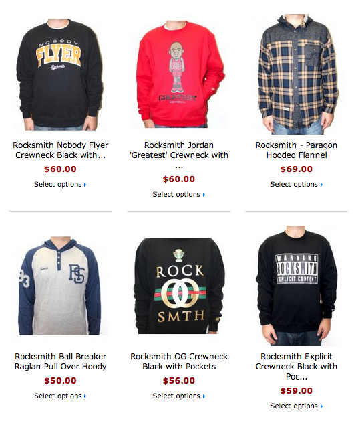Viewport: 354px width, 421px height.
Task: Open the Explicit Content crewneck image
Action: 297,286
